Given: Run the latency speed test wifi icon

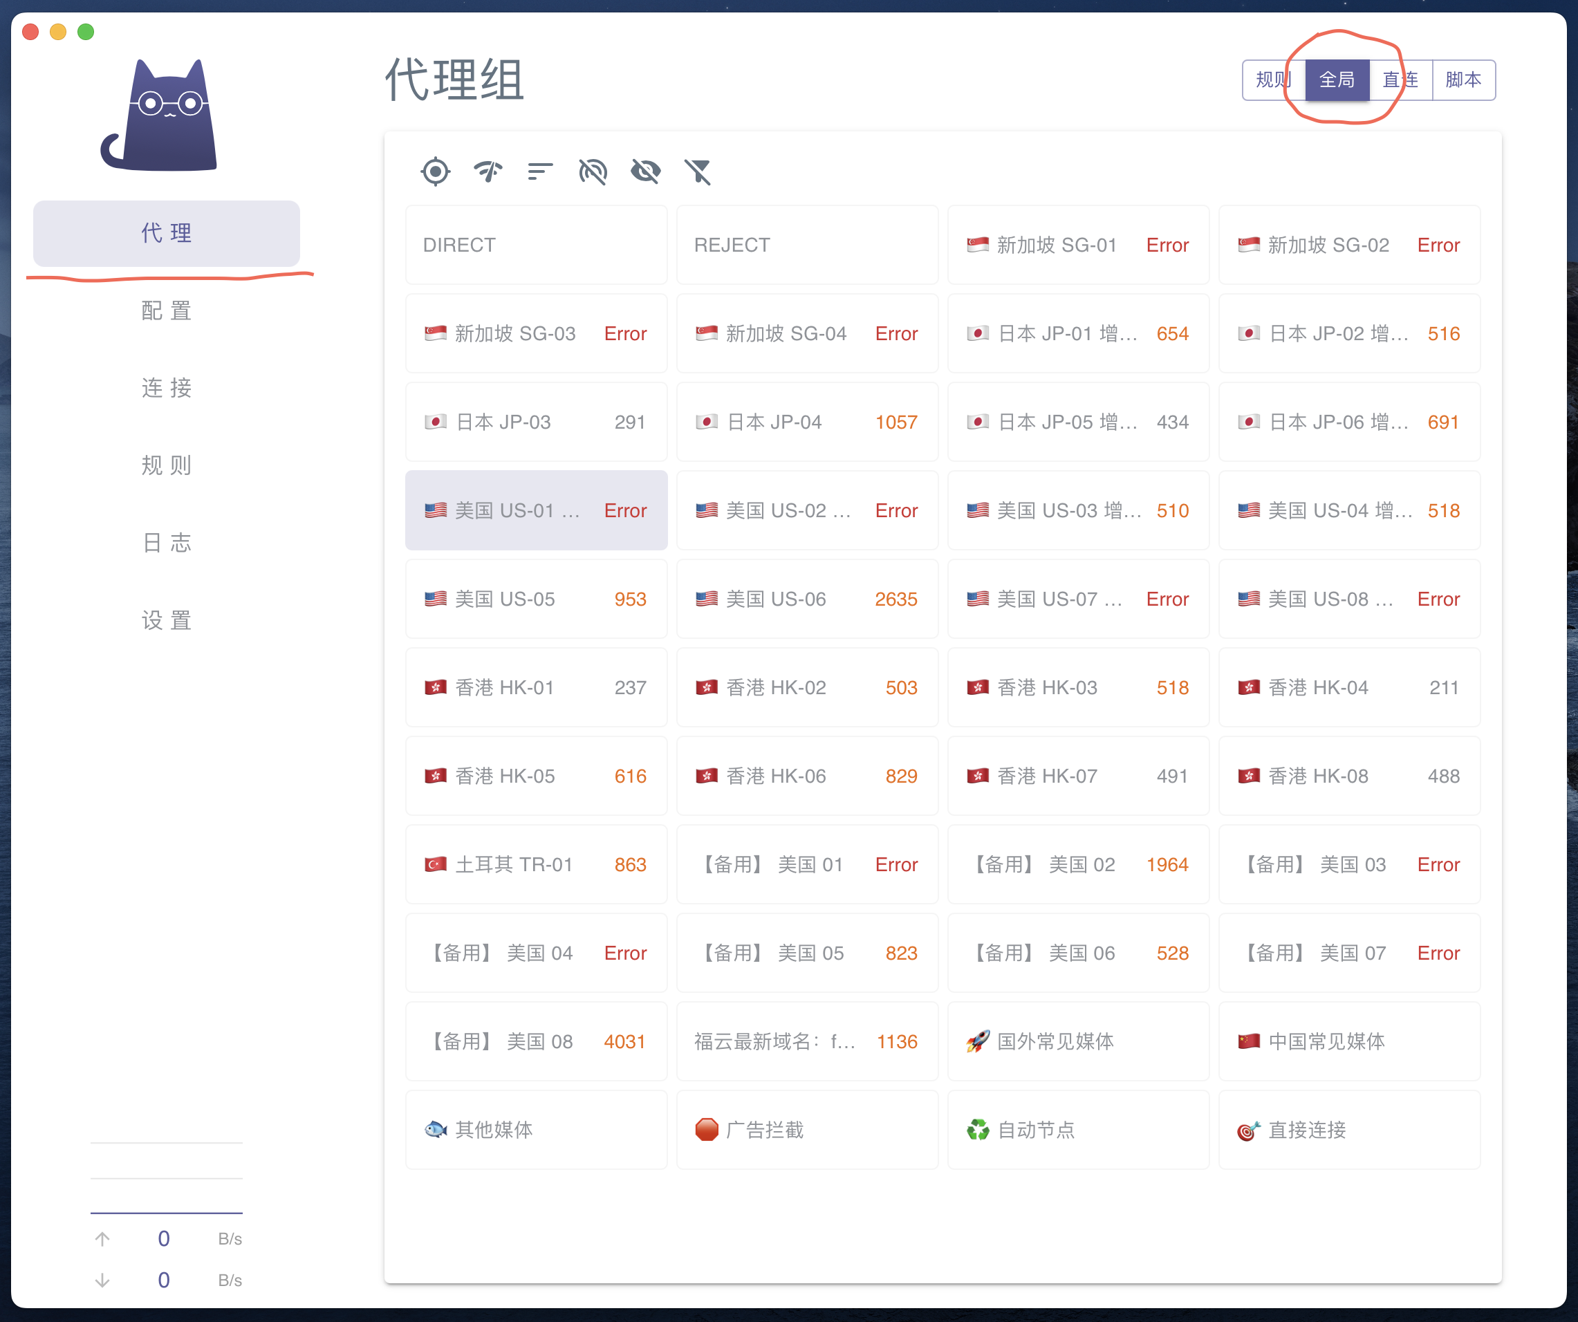Looking at the screenshot, I should pos(488,171).
